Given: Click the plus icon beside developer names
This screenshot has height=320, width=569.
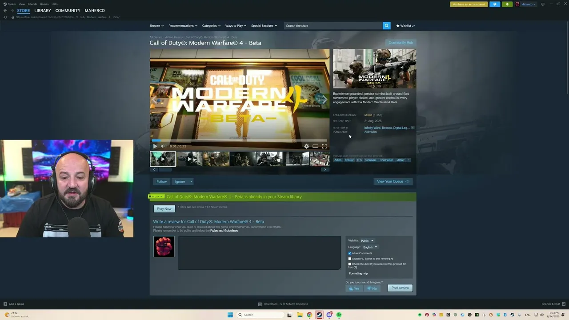Looking at the screenshot, I should coord(413,128).
